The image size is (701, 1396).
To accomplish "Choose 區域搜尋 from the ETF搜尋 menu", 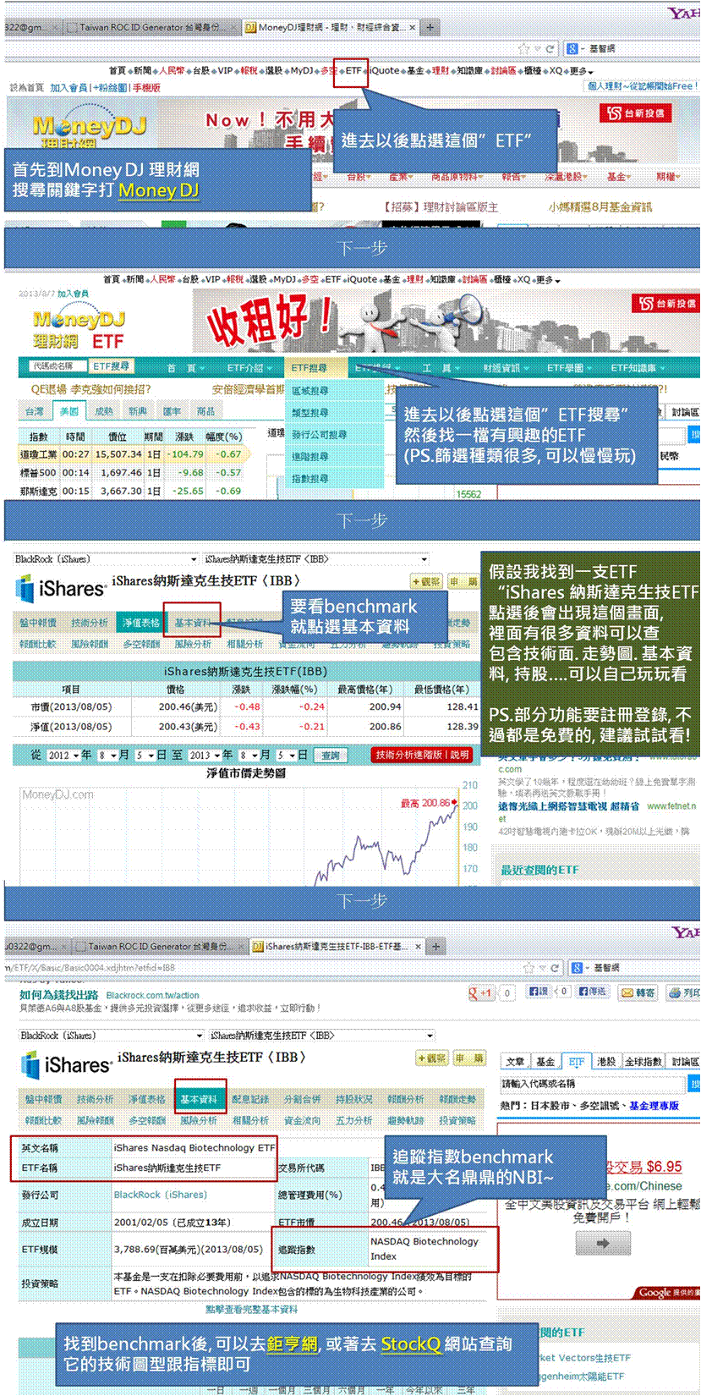I will click(x=310, y=391).
